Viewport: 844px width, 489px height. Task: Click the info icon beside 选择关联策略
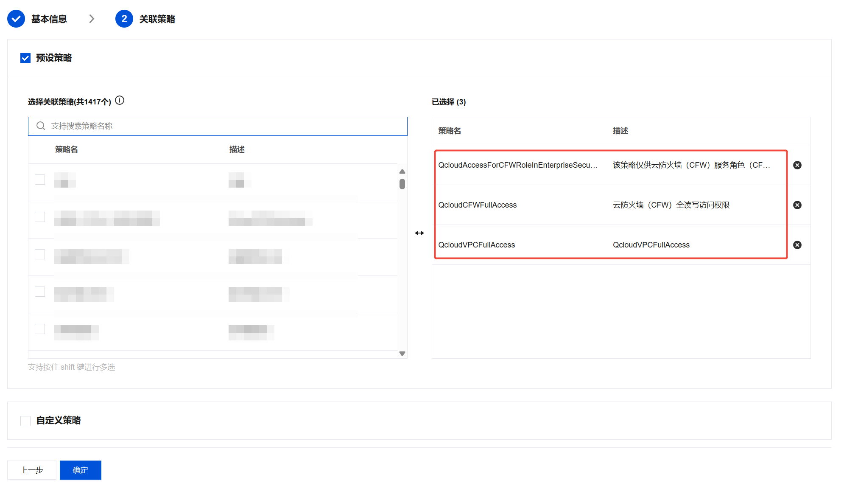(120, 101)
